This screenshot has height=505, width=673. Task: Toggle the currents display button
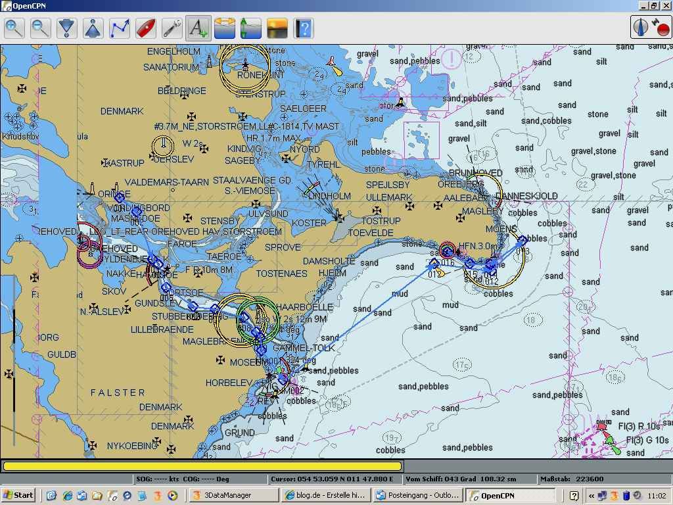click(225, 28)
